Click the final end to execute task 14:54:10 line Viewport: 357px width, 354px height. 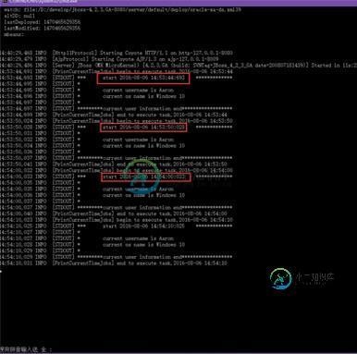pyautogui.click(x=114, y=263)
